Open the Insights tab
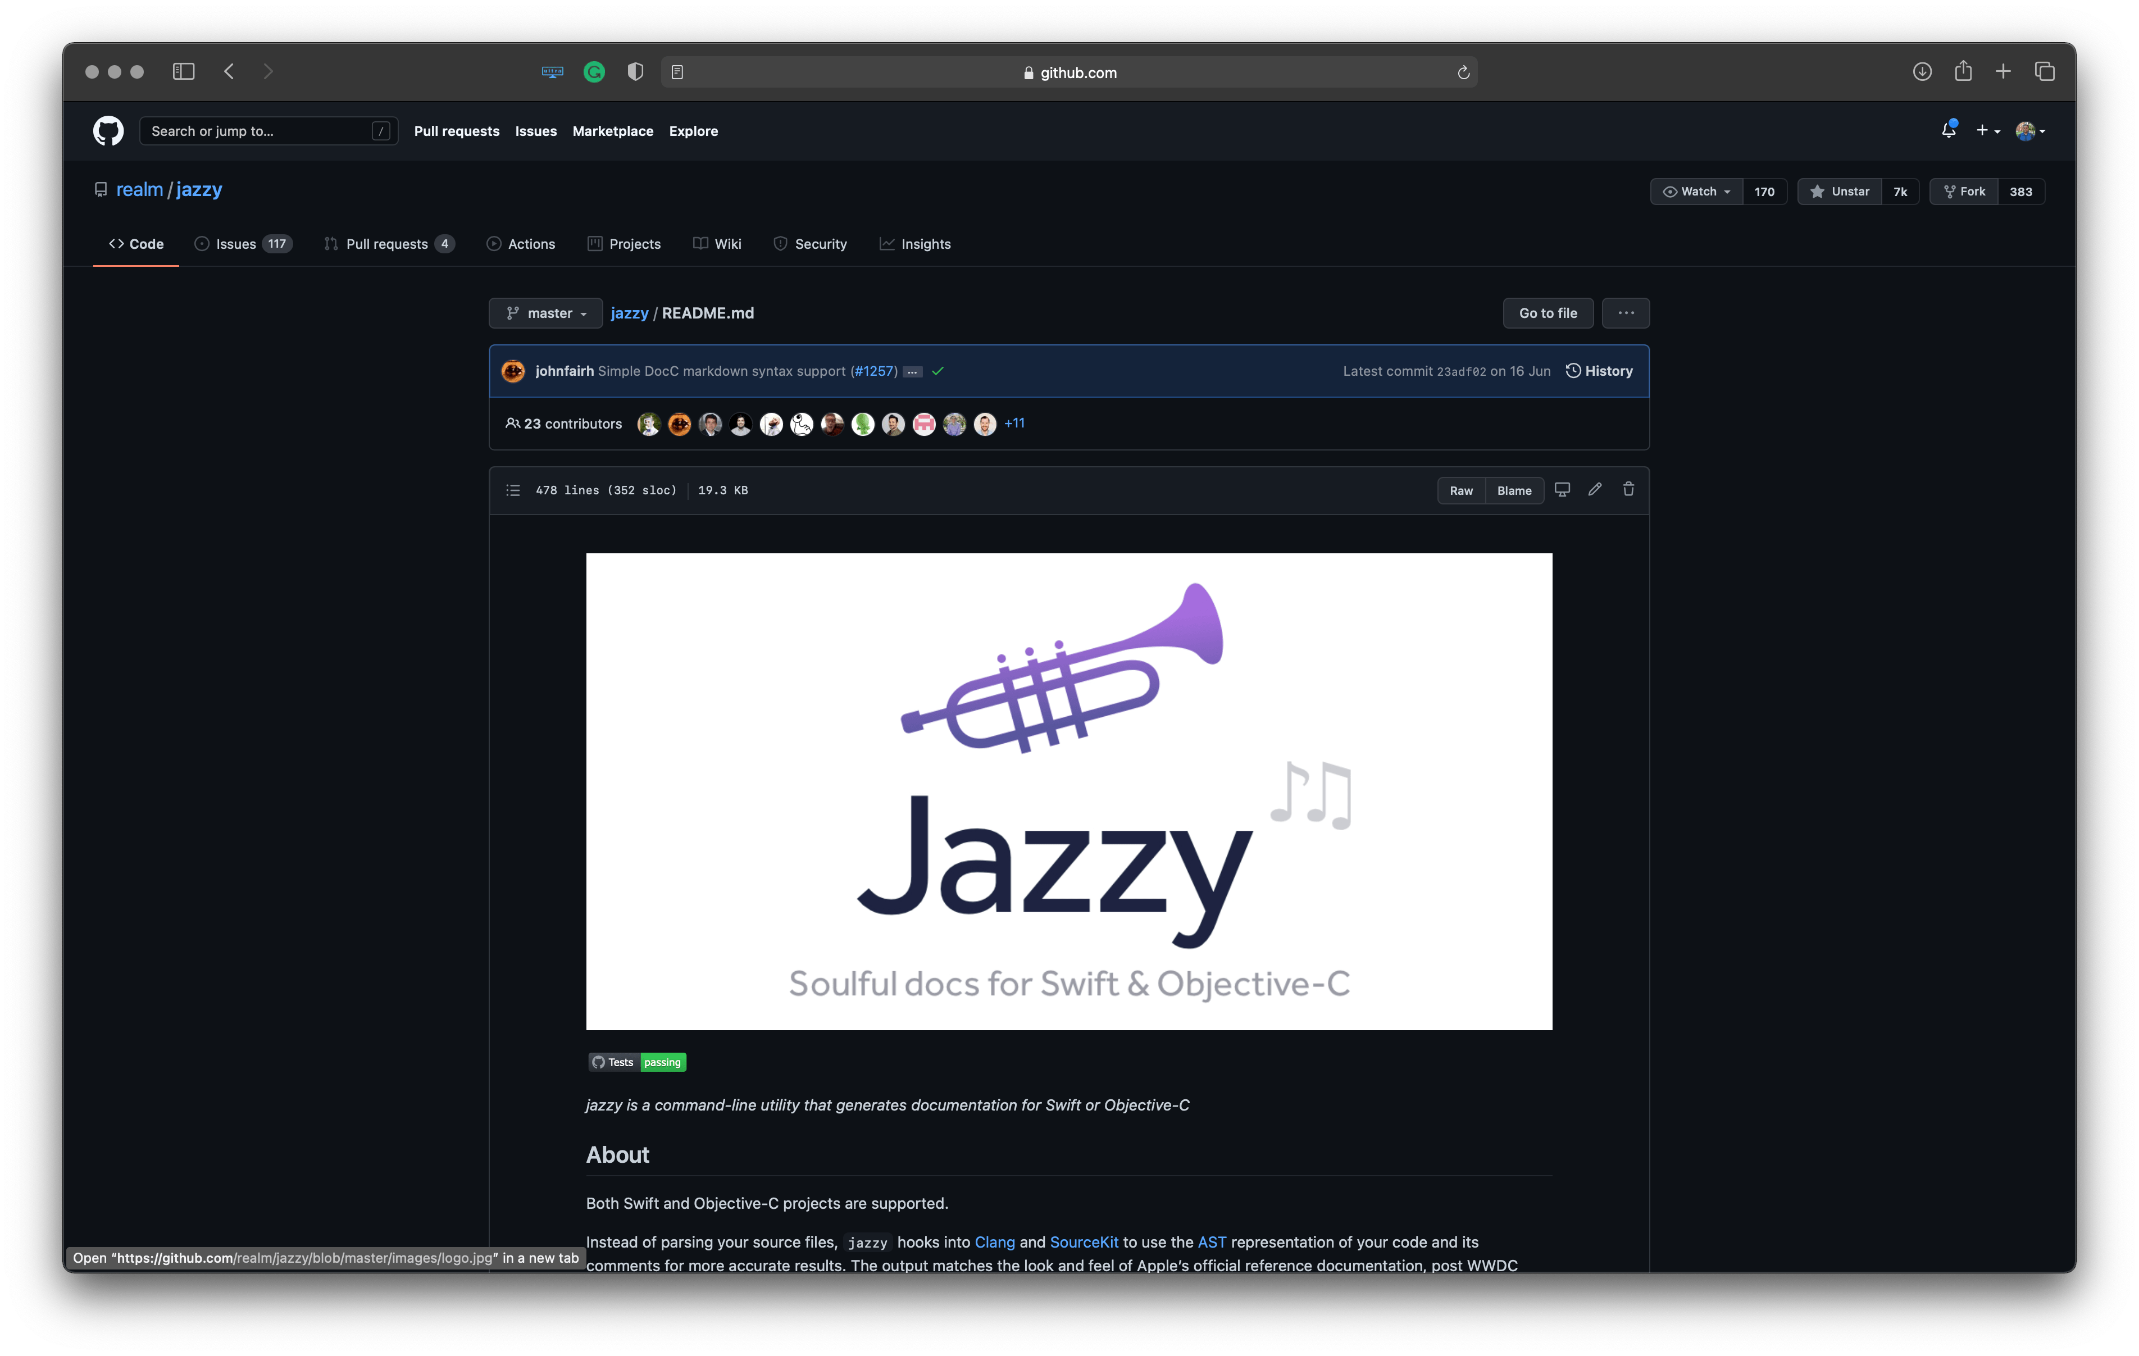Image resolution: width=2139 pixels, height=1356 pixels. [x=915, y=243]
